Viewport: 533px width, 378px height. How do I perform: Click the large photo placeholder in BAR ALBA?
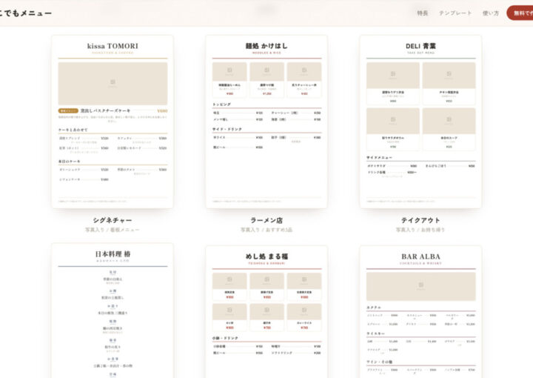[x=420, y=287]
